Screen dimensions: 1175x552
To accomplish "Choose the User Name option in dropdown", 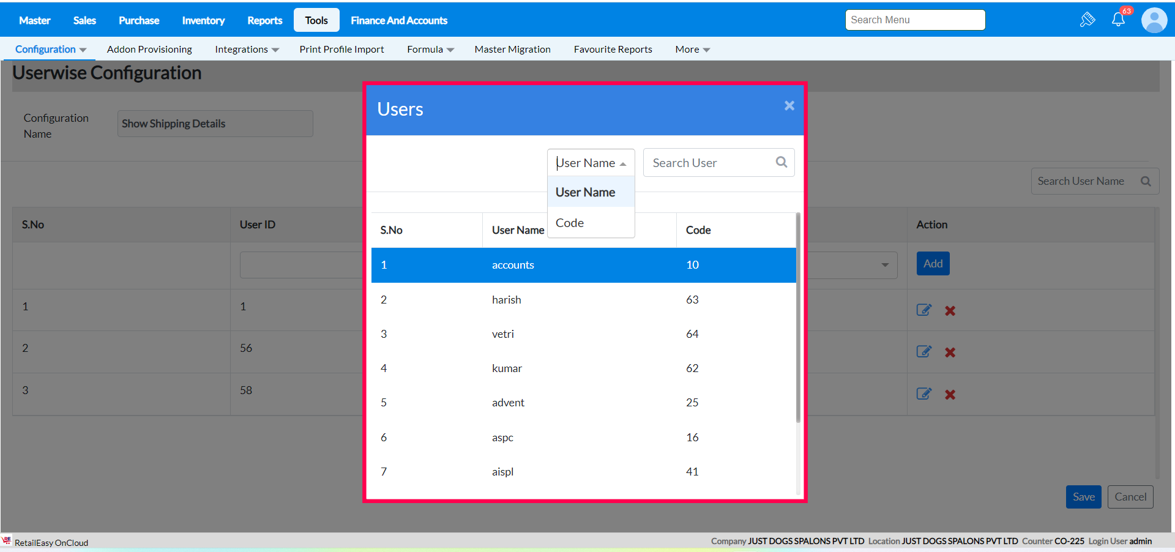I will [591, 192].
